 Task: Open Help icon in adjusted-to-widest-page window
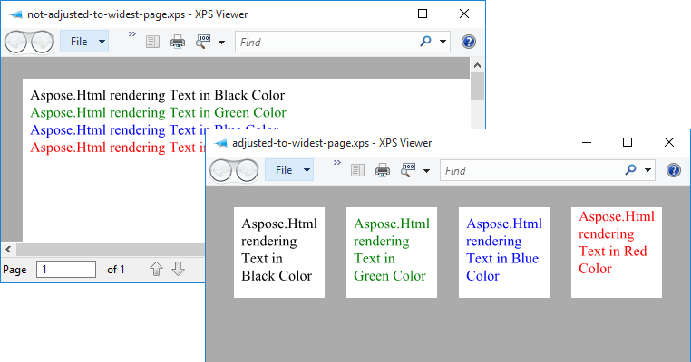674,170
